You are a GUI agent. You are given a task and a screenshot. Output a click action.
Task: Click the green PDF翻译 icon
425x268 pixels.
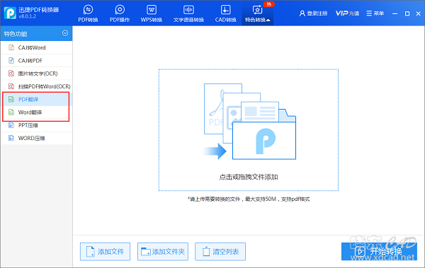pyautogui.click(x=11, y=99)
